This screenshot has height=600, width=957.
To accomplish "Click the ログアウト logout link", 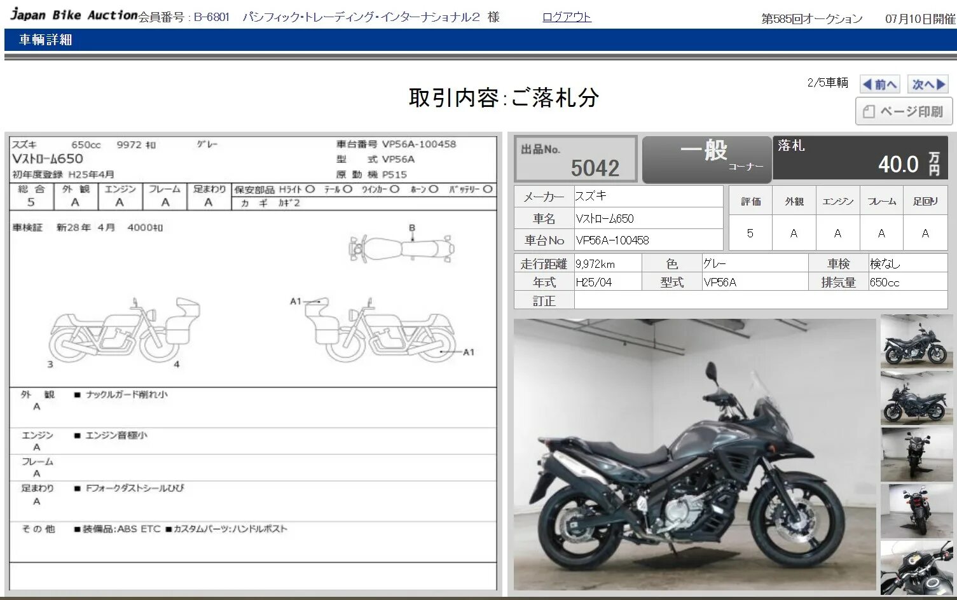I will point(567,17).
